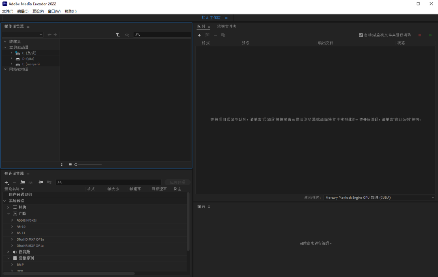
Task: Switch to the 监视文件夹 watch folders tab
Action: tap(227, 26)
